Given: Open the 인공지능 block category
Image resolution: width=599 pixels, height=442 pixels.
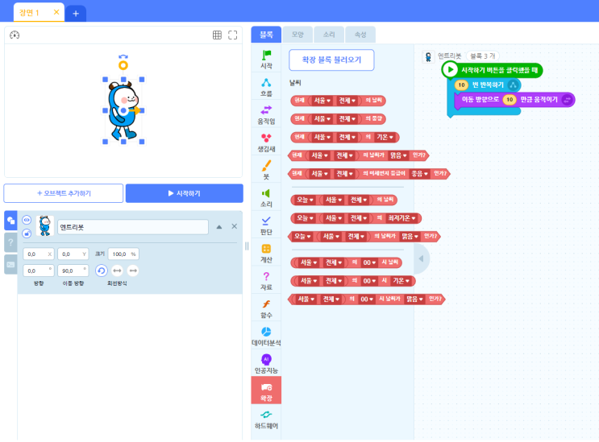Looking at the screenshot, I should point(266,364).
